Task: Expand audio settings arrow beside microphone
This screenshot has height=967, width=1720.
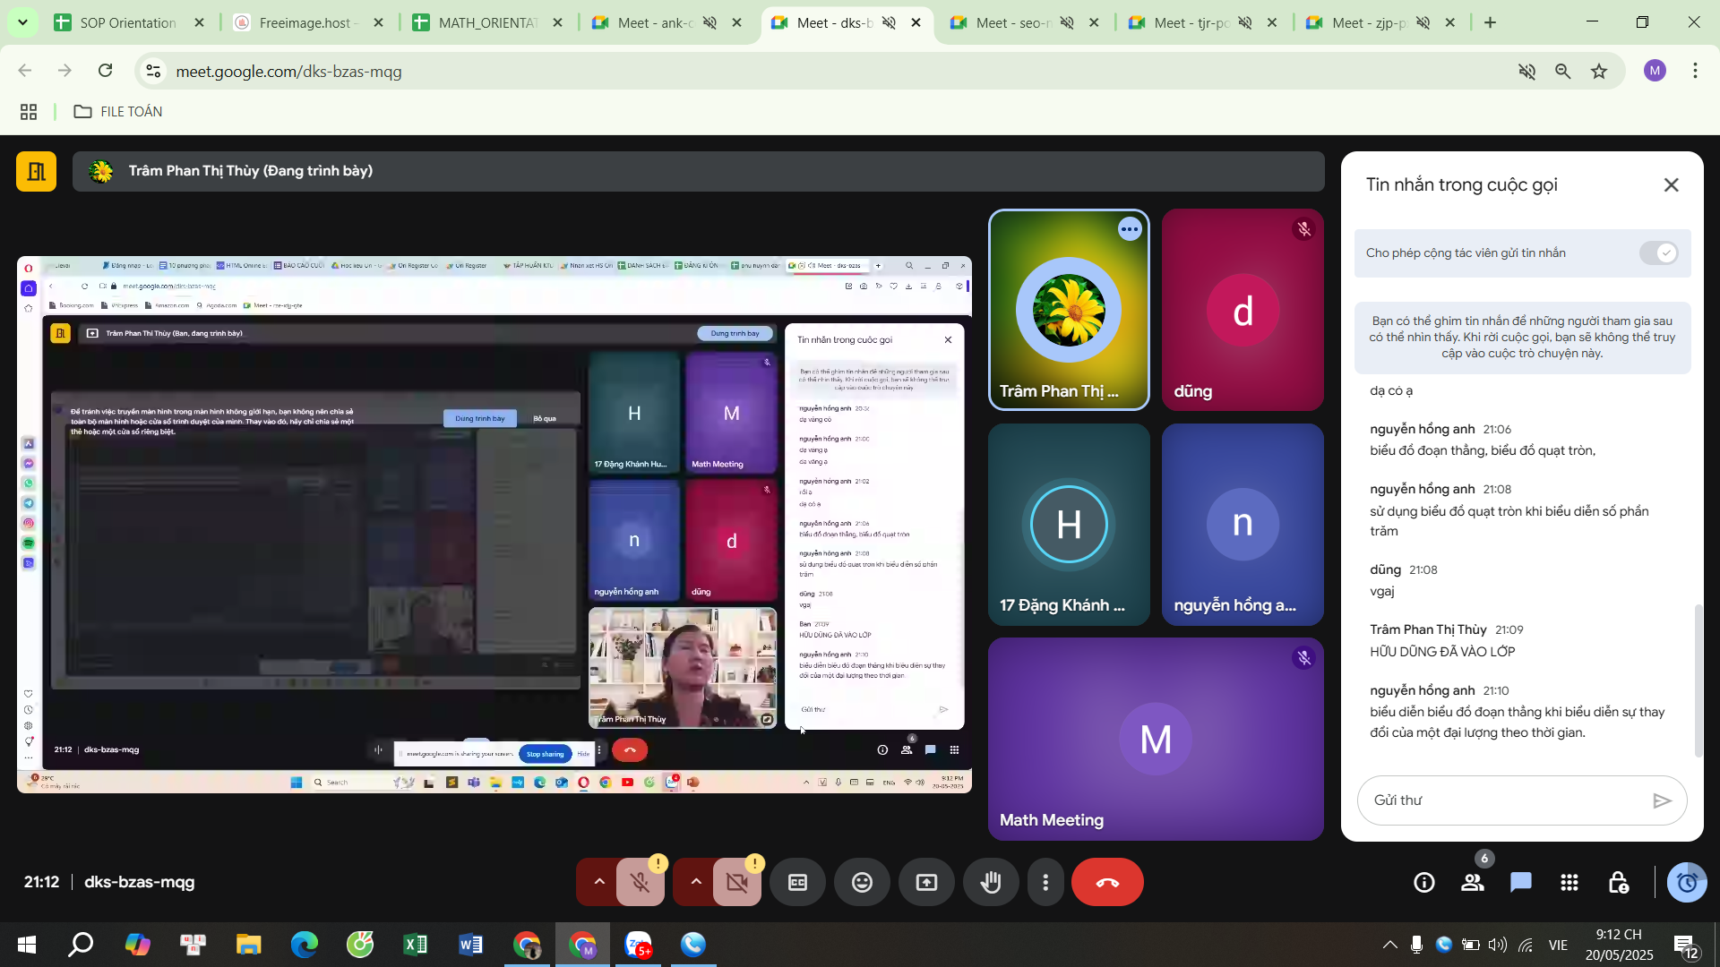Action: pos(599,883)
